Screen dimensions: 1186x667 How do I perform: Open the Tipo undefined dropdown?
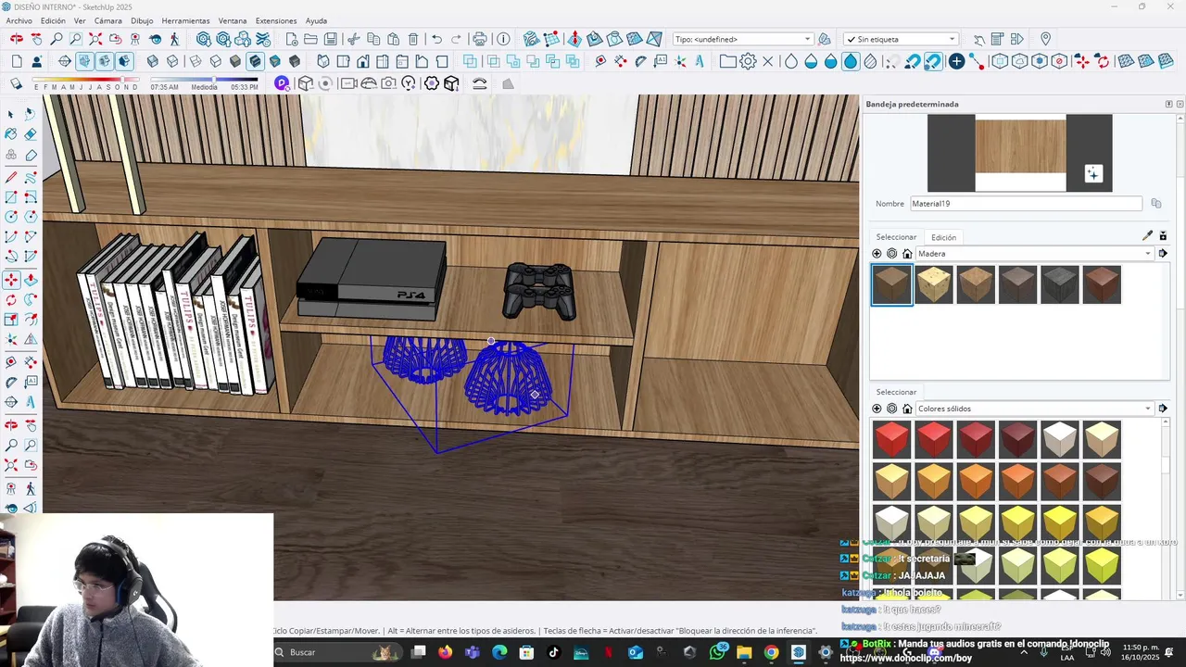coord(743,39)
